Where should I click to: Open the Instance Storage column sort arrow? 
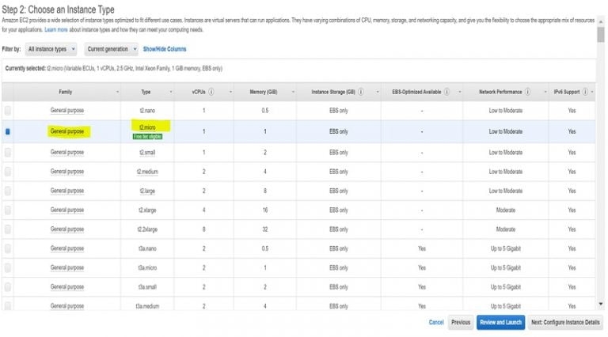tap(378, 93)
